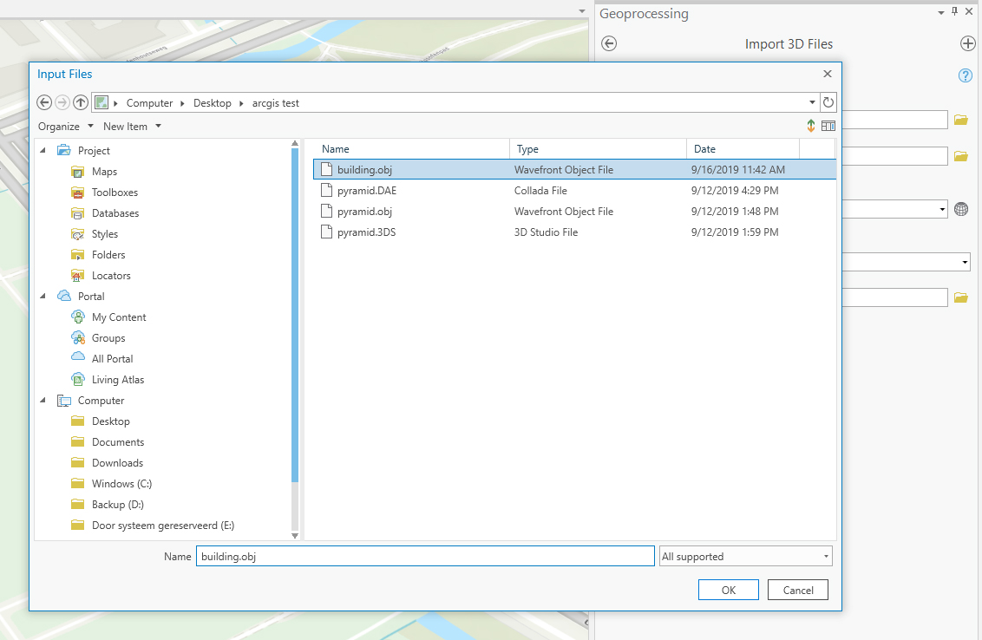The width and height of the screenshot is (982, 640).
Task: Open the Geoprocessing help question mark icon
Action: pyautogui.click(x=965, y=76)
